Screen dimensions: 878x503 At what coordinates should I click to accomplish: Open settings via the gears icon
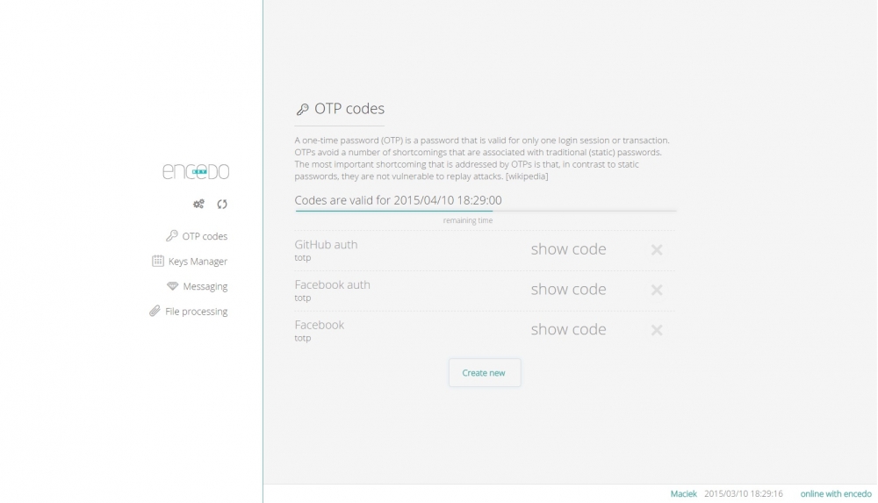coord(198,204)
